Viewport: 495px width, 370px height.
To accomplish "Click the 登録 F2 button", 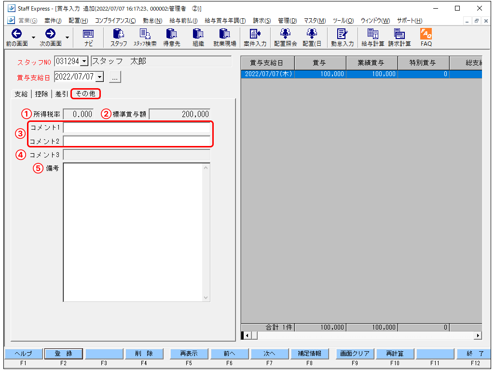I will click(x=64, y=354).
